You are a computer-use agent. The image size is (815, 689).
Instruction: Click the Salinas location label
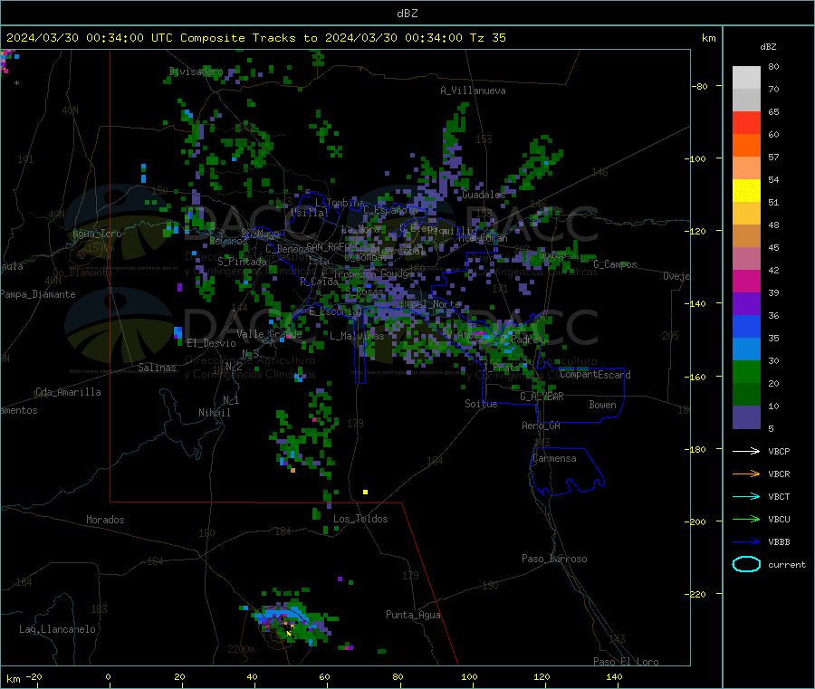157,368
